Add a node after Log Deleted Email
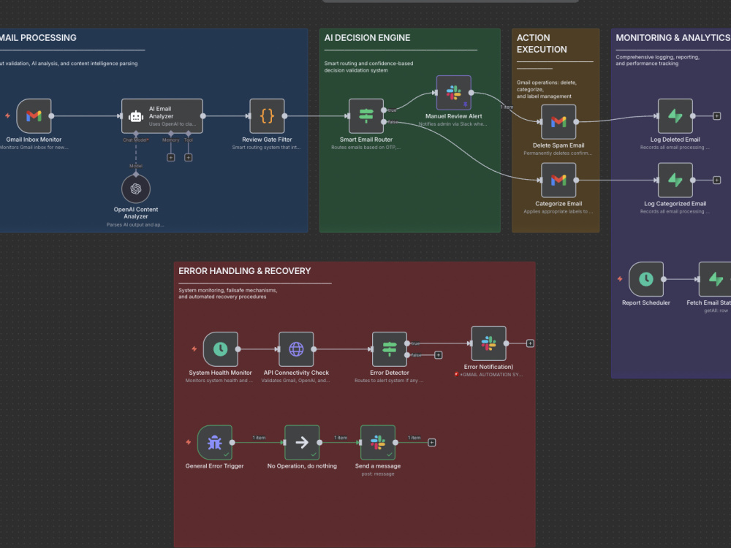The image size is (731, 548). tap(717, 116)
